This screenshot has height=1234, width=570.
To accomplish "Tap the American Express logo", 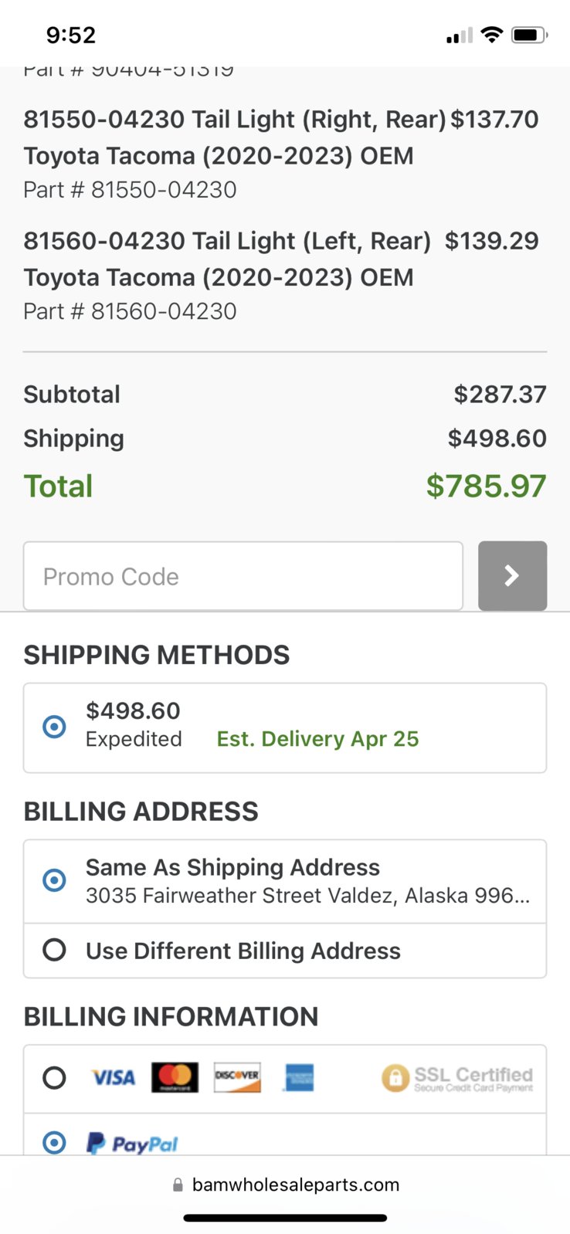I will coord(299,1077).
